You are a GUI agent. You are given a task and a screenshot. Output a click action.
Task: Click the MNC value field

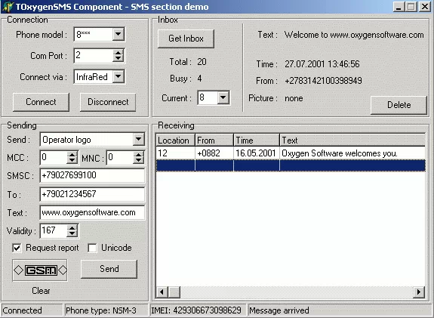pyautogui.click(x=120, y=157)
